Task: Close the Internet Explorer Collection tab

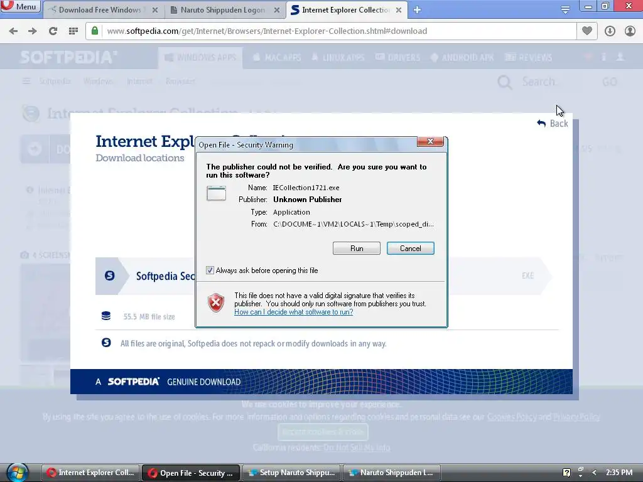Action: (x=399, y=10)
